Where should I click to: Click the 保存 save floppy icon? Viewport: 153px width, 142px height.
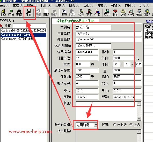[29, 13]
